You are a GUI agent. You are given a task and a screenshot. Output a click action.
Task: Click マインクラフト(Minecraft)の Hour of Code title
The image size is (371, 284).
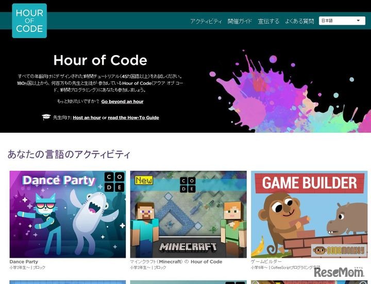click(176, 262)
